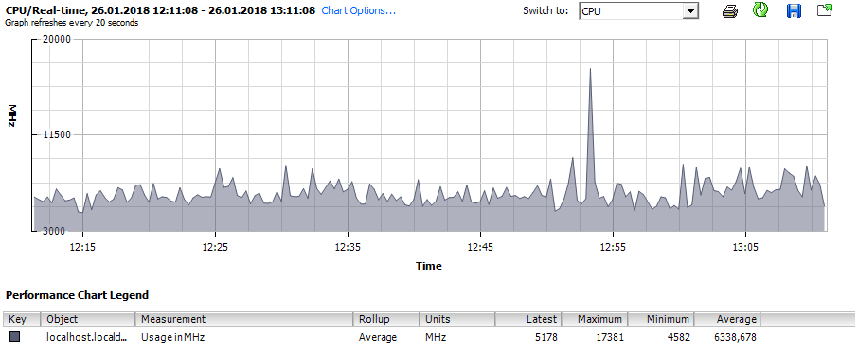The width and height of the screenshot is (858, 352).
Task: Click the Average column header of the legend
Action: 727,319
